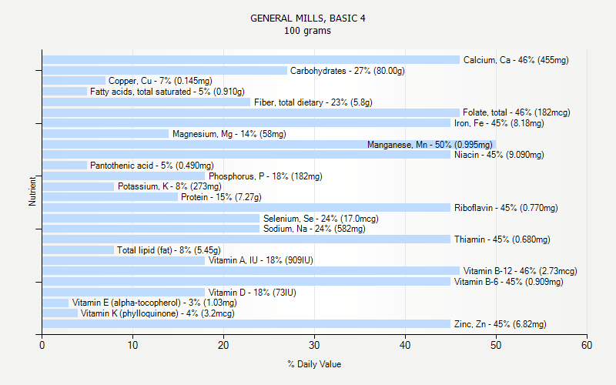Click the x-axis tick label 60
Viewport: 616px width, 385px height.
coord(587,345)
